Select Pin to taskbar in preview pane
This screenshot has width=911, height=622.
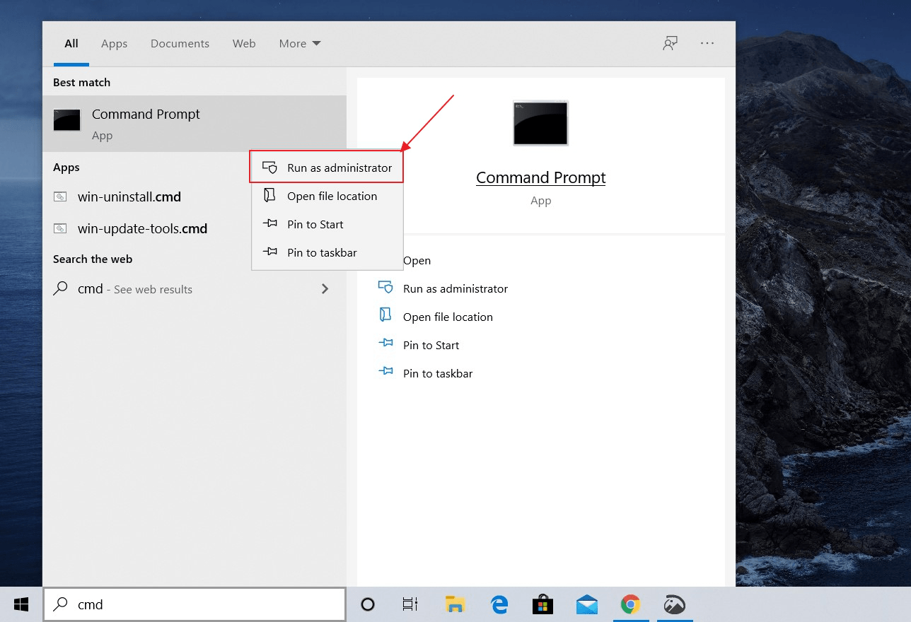[438, 373]
